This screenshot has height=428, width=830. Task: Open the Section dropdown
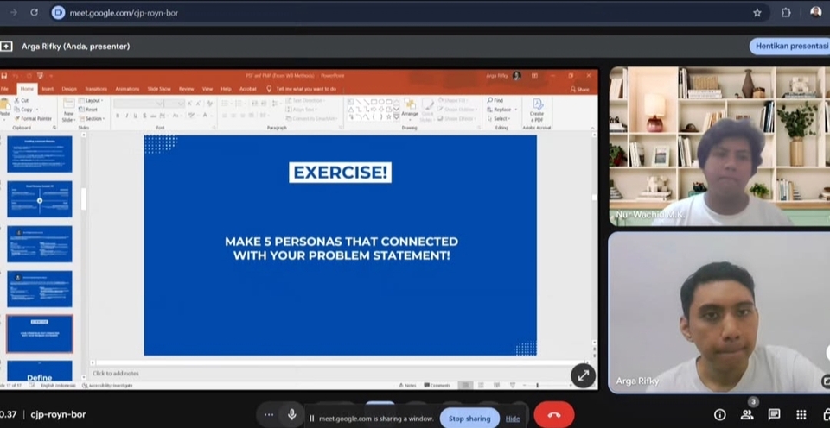click(x=91, y=119)
